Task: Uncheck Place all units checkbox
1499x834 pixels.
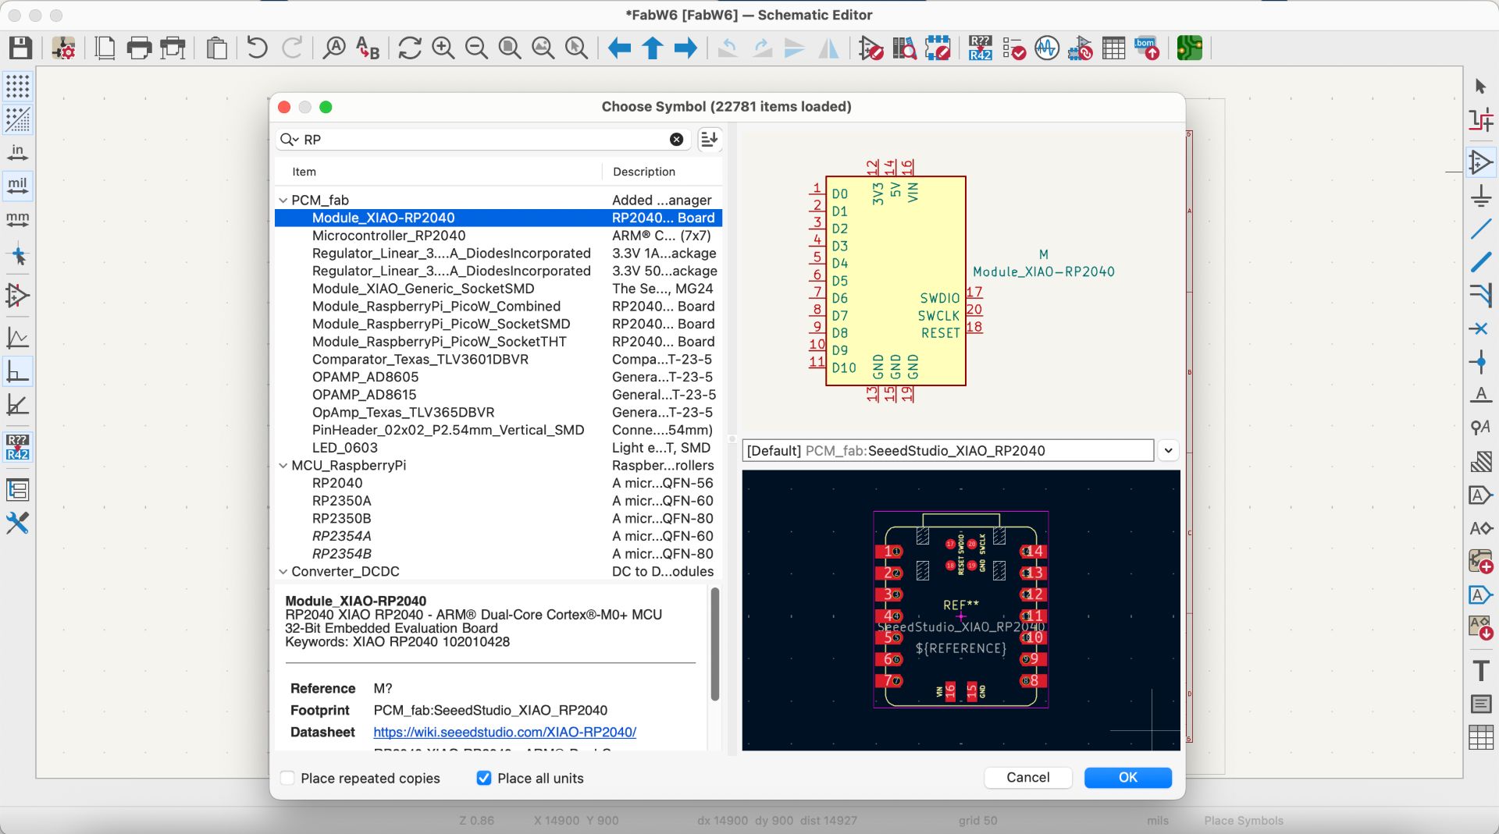Action: click(484, 778)
